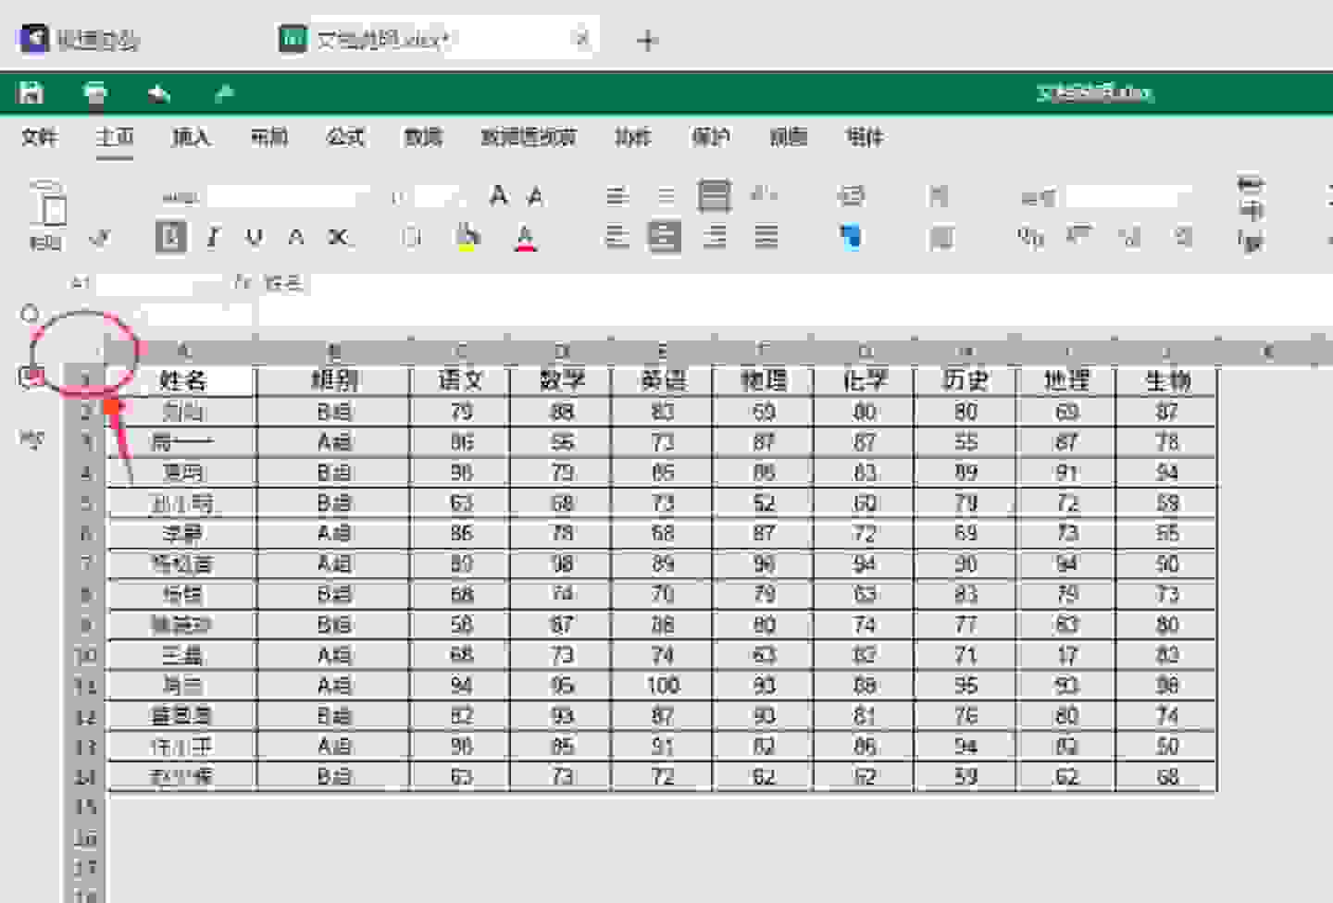The height and width of the screenshot is (903, 1333).
Task: Click the A1 cell name box
Action: (x=145, y=282)
